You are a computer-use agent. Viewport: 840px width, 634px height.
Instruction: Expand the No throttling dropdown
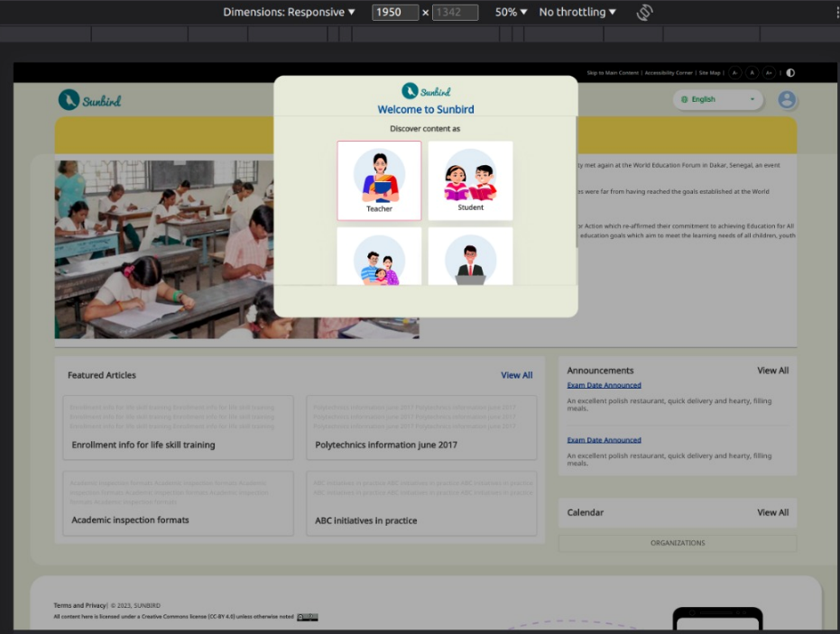point(577,13)
